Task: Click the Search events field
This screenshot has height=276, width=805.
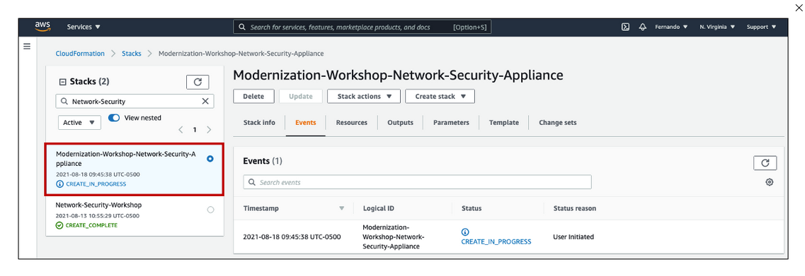Action: coord(417,182)
